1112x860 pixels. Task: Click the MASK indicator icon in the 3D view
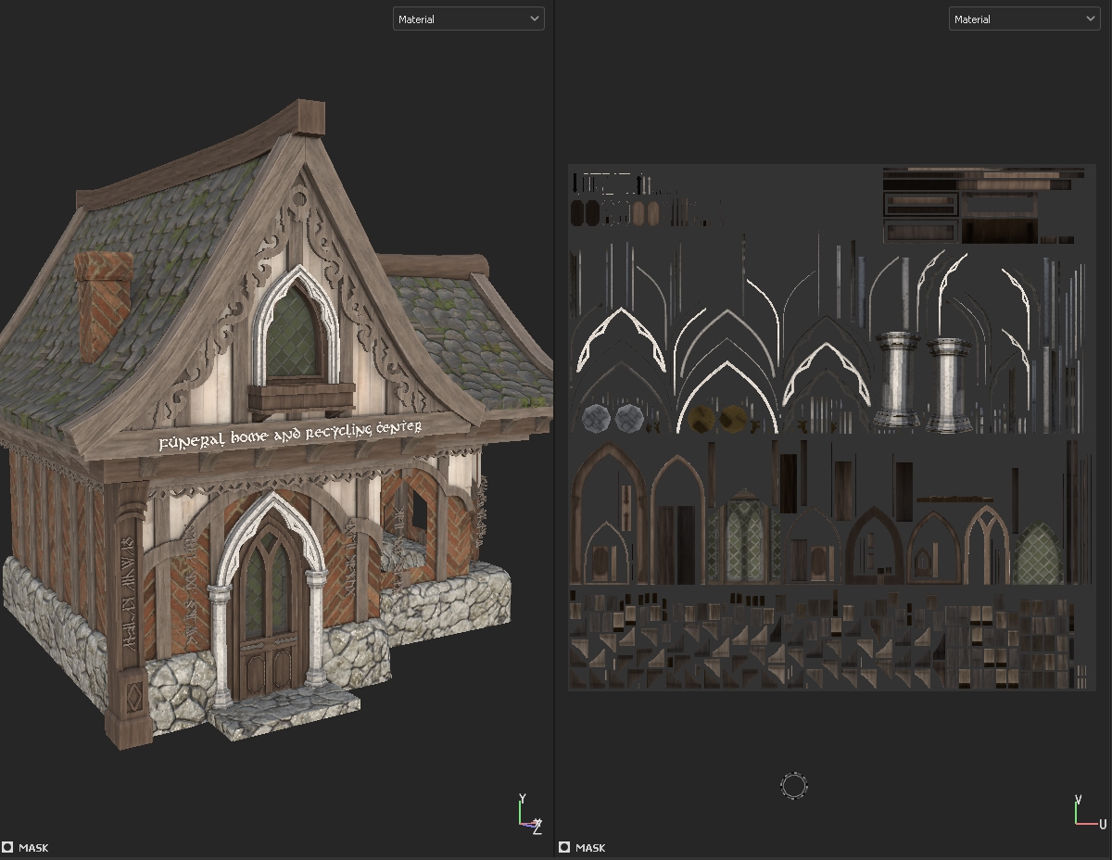(x=7, y=847)
